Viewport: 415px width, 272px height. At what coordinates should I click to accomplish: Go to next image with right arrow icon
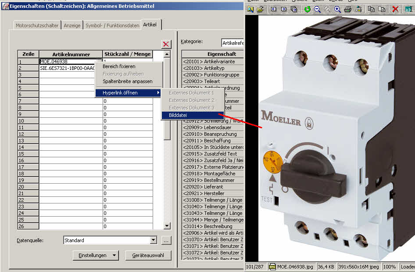click(283, 9)
